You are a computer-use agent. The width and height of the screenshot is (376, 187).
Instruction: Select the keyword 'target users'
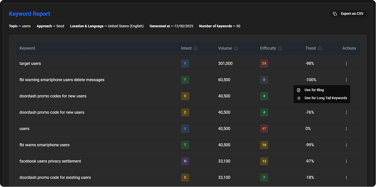(30, 63)
